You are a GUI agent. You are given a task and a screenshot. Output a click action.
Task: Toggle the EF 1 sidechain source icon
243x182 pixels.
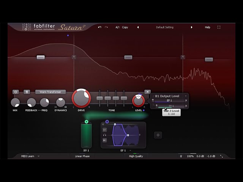(x=105, y=140)
